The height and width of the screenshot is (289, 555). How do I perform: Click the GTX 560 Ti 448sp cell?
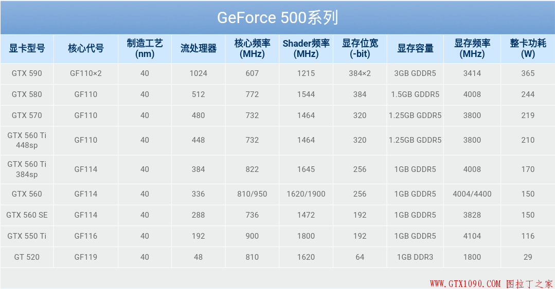(27, 140)
